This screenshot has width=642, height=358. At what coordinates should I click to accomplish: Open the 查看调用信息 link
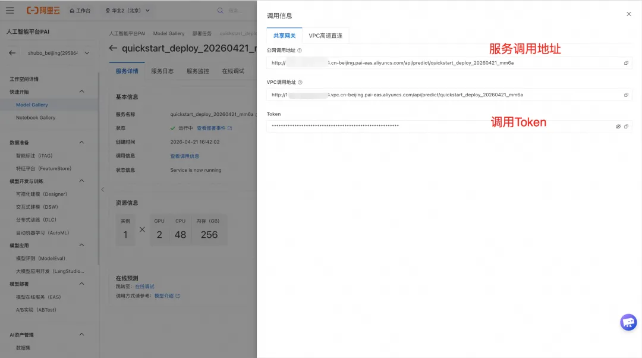point(185,156)
